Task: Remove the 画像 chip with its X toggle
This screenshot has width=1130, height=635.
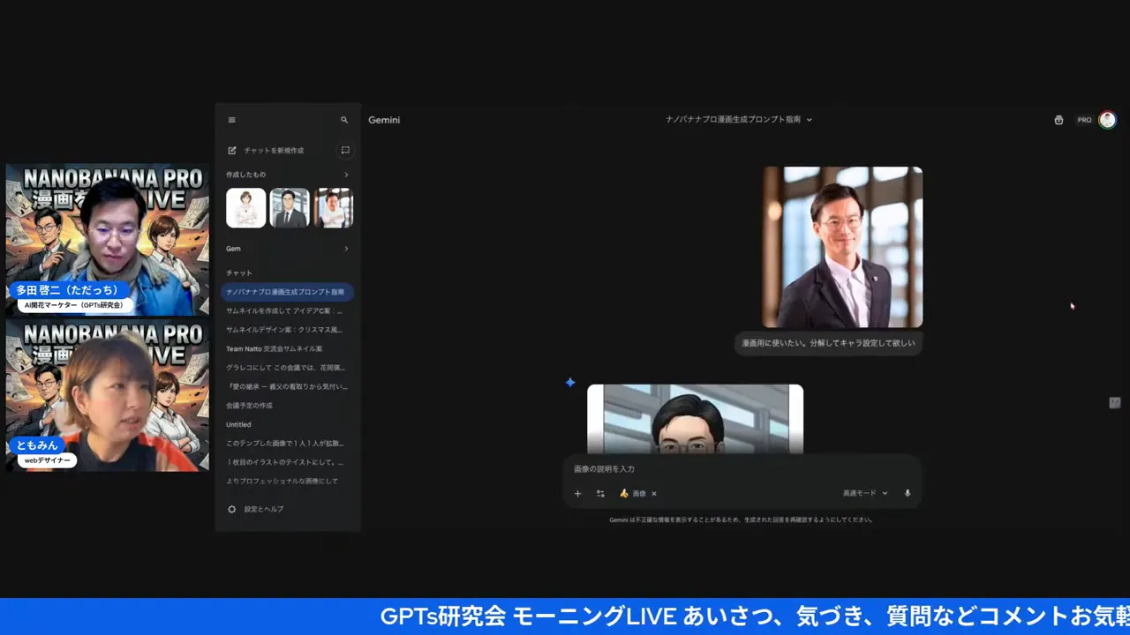Action: 653,493
